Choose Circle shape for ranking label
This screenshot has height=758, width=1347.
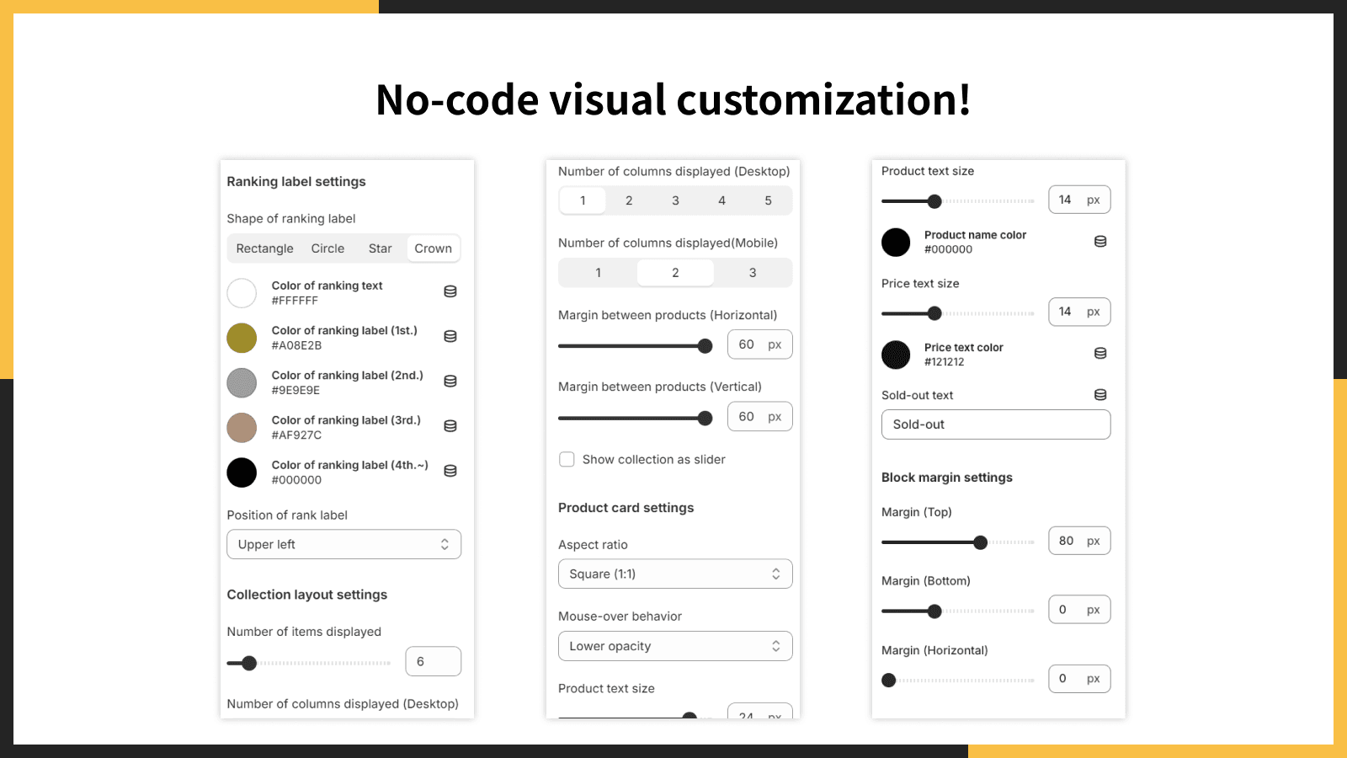click(327, 248)
